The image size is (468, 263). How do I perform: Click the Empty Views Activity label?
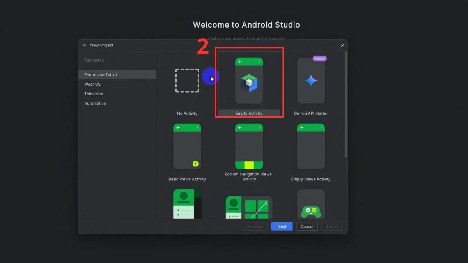pyautogui.click(x=311, y=179)
